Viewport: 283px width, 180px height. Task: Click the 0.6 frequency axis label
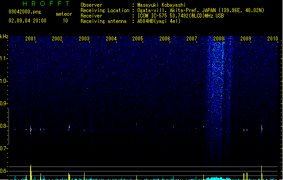(x=4, y=171)
